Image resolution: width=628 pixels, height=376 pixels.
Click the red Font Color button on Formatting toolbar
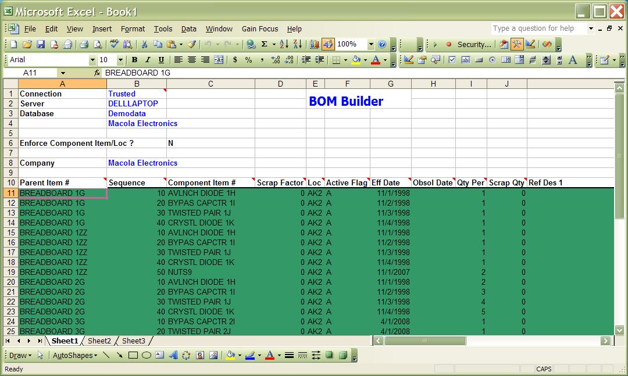(376, 60)
